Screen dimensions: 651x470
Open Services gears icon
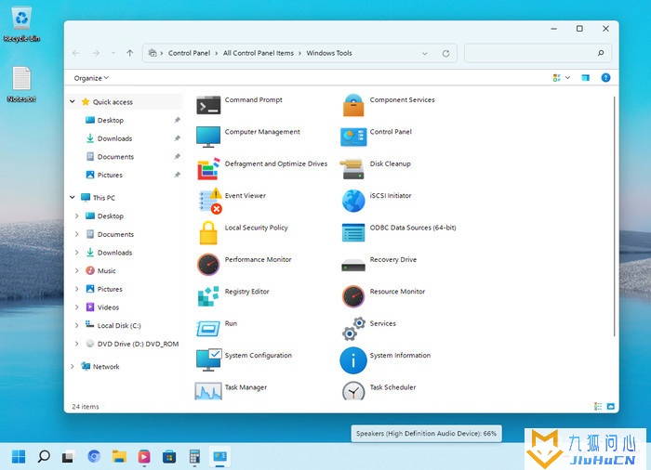click(353, 329)
